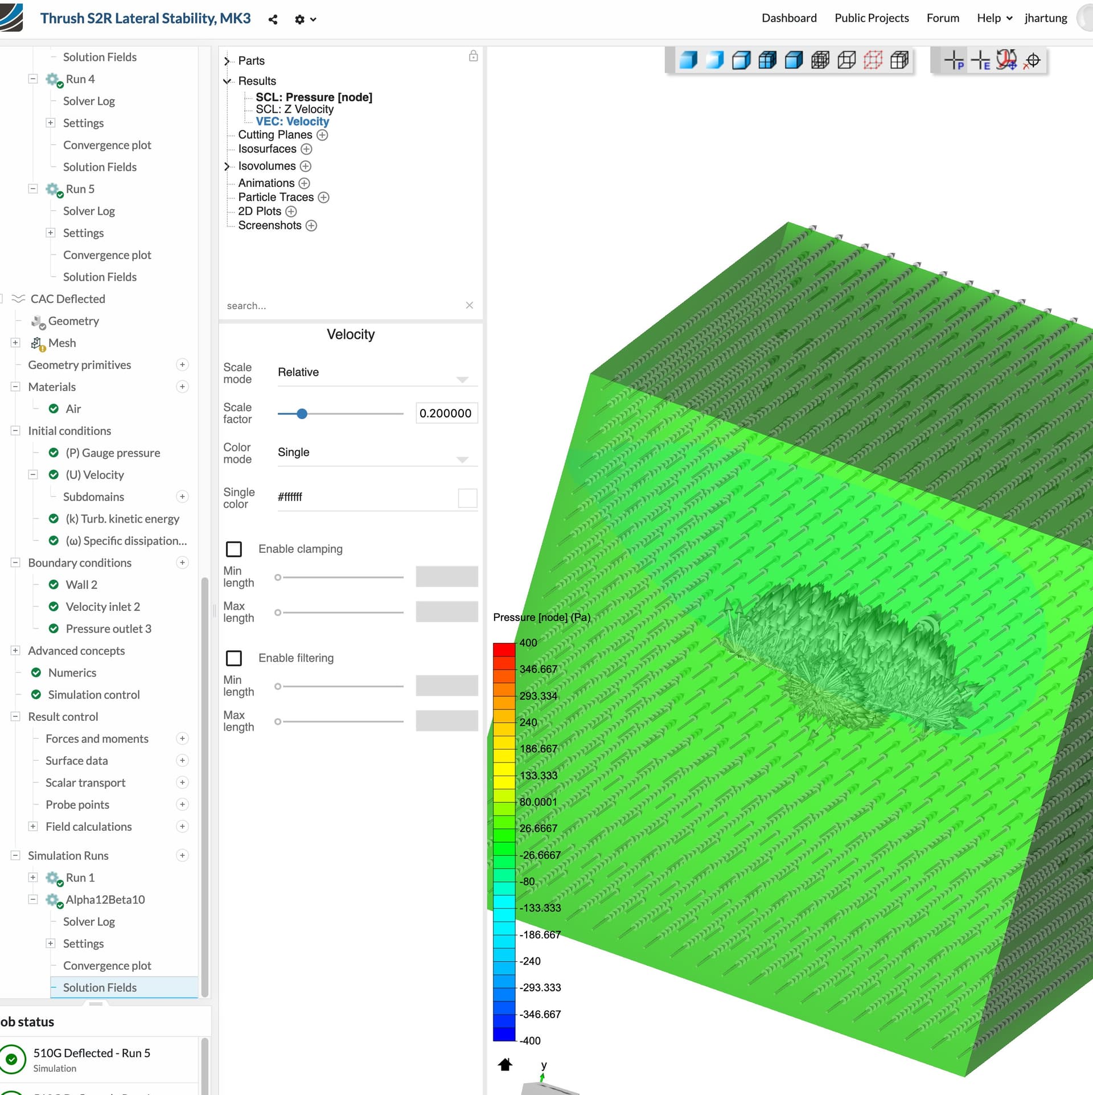Open the Scale mode dropdown

click(377, 373)
